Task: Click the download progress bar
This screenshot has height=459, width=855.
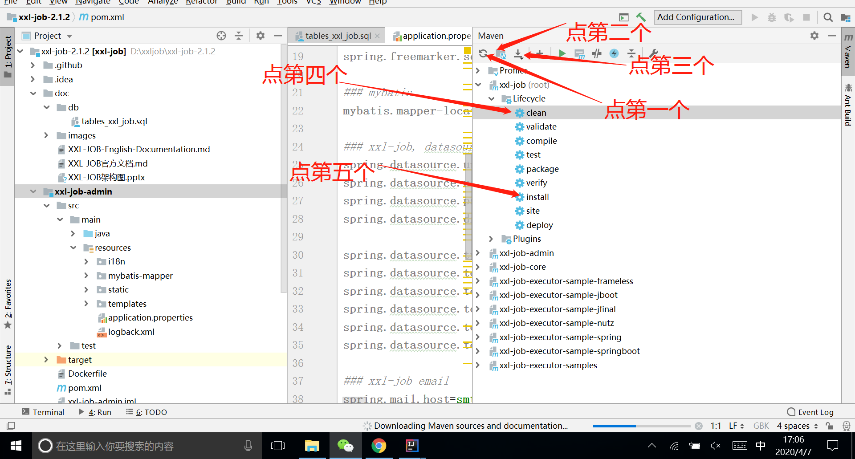Action: click(x=641, y=426)
